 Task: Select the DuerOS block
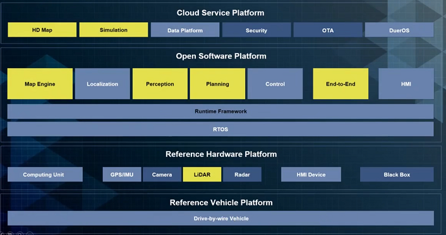pos(399,30)
